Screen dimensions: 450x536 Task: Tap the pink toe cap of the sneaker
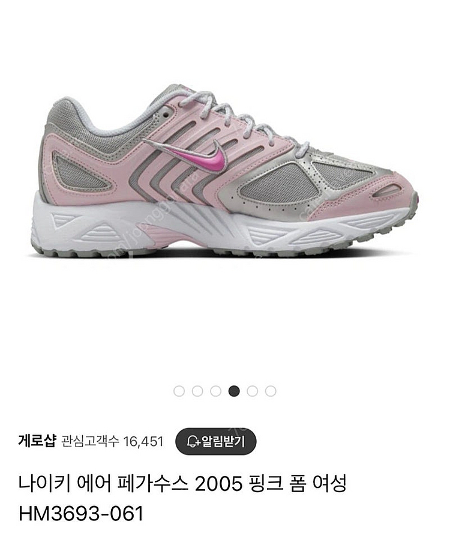click(383, 195)
